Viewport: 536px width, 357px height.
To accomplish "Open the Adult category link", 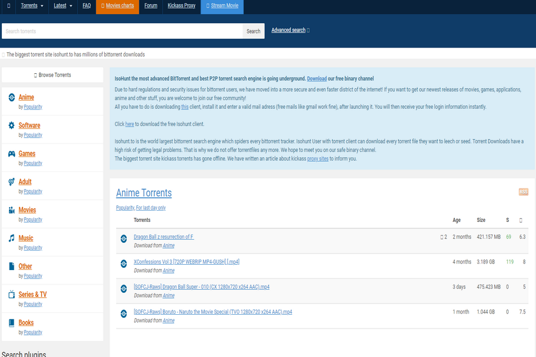I will point(25,181).
